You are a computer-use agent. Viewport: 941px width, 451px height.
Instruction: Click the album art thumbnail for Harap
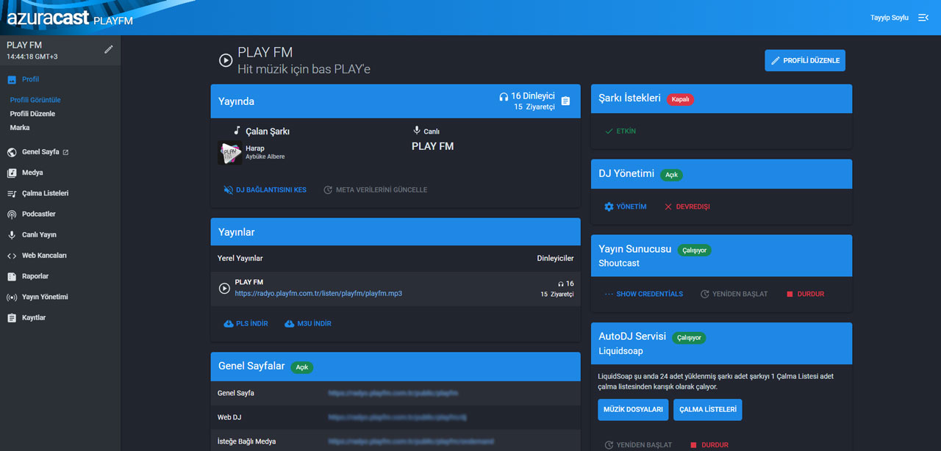click(x=230, y=153)
